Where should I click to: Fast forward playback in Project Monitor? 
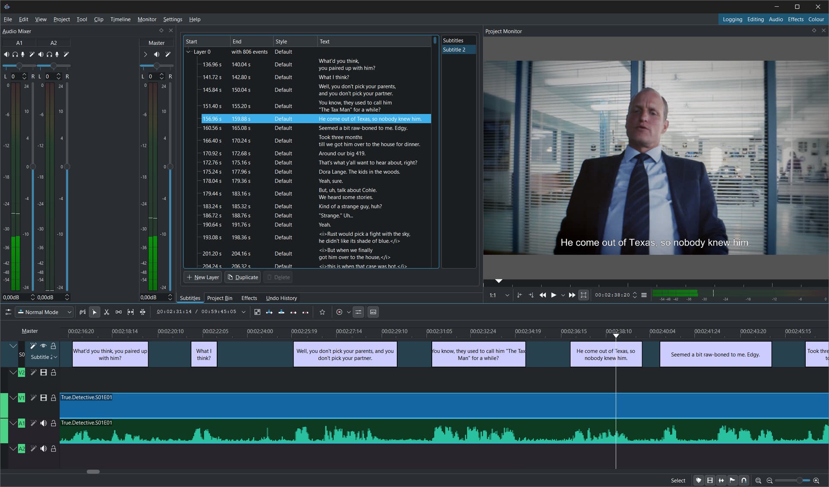(x=572, y=295)
